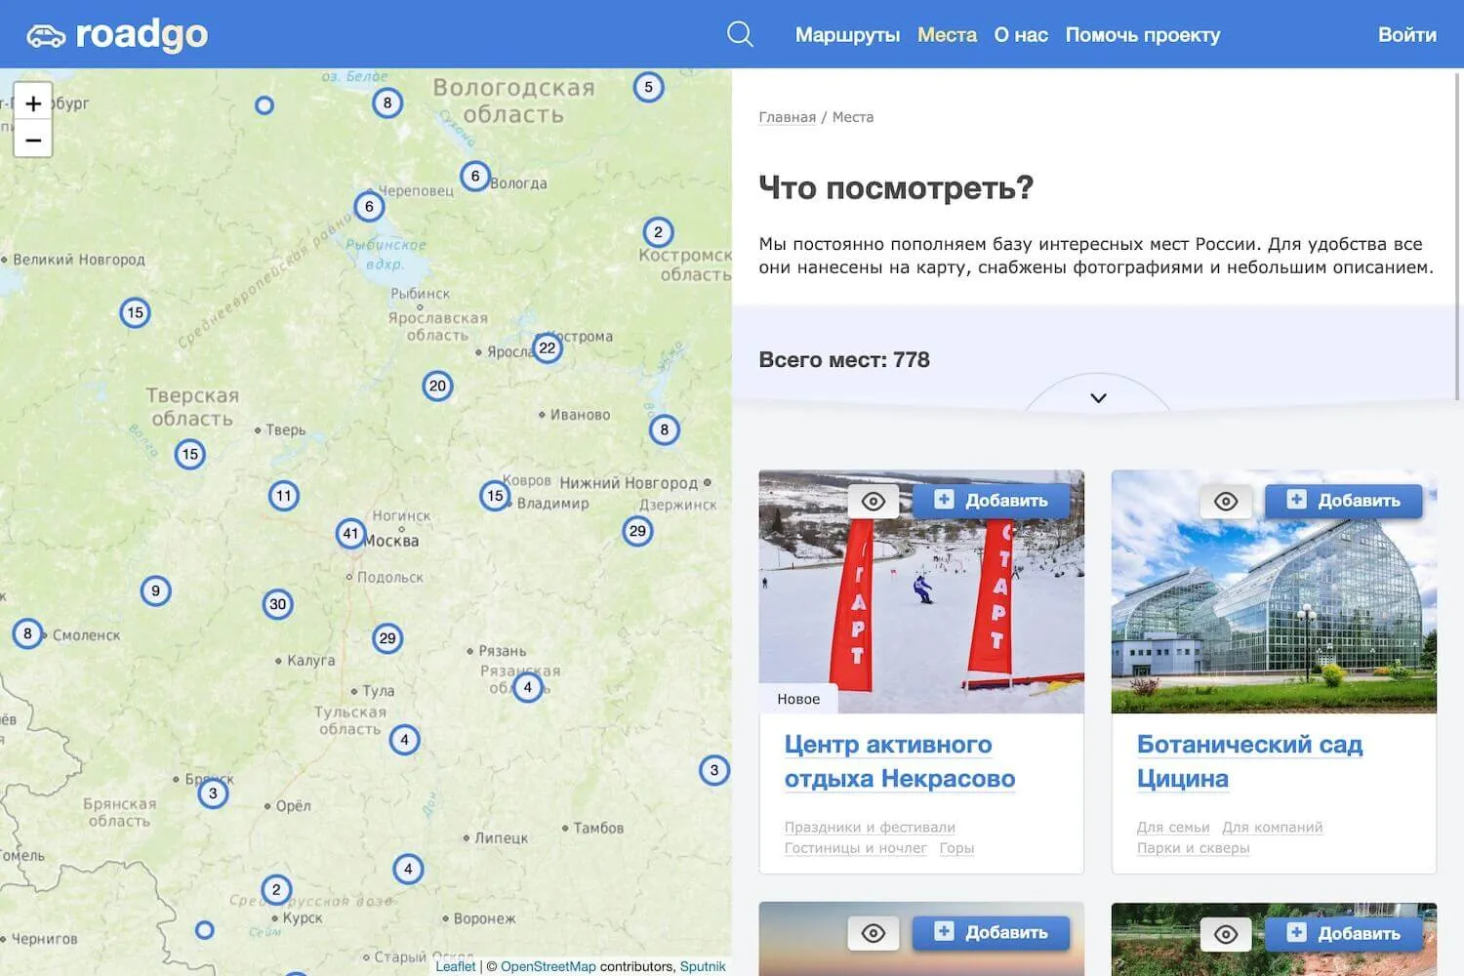Open the Маршруты menu item
Screen dimensions: 1464x976
click(x=847, y=35)
